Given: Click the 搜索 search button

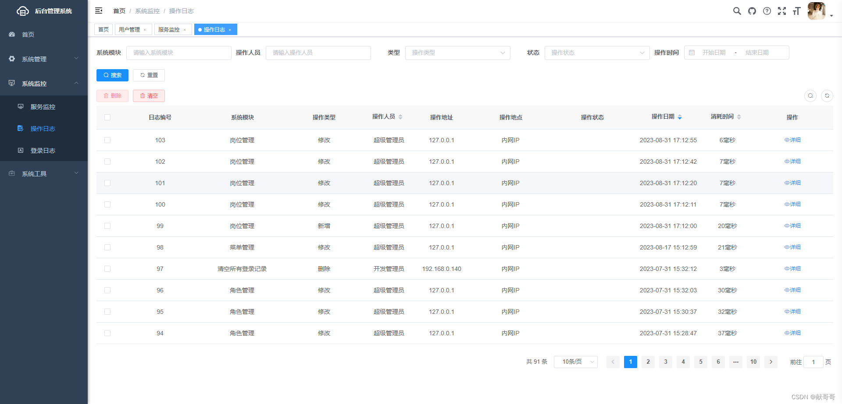Looking at the screenshot, I should click(x=112, y=75).
